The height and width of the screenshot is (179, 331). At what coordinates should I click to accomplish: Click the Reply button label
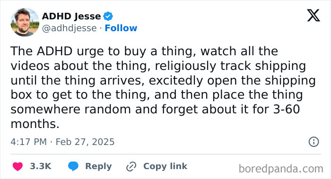point(98,166)
